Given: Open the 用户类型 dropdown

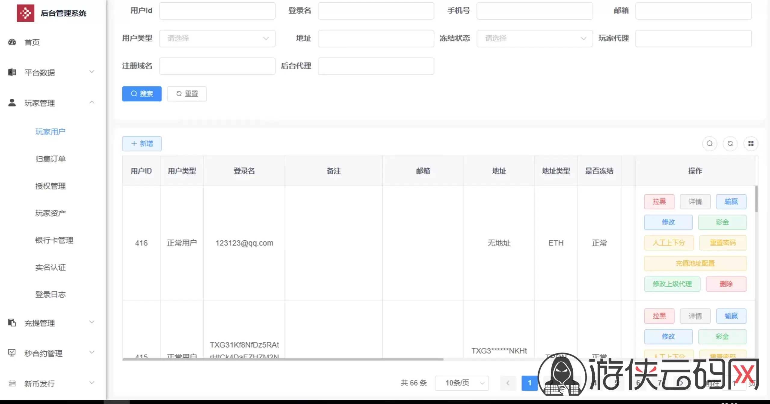Looking at the screenshot, I should click(x=217, y=38).
